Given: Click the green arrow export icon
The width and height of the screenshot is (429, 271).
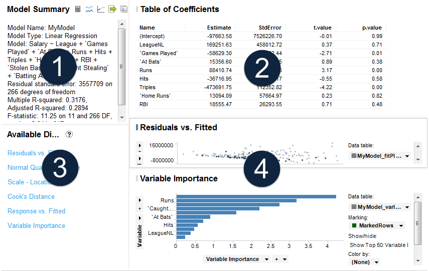Looking at the screenshot, I should [112, 9].
